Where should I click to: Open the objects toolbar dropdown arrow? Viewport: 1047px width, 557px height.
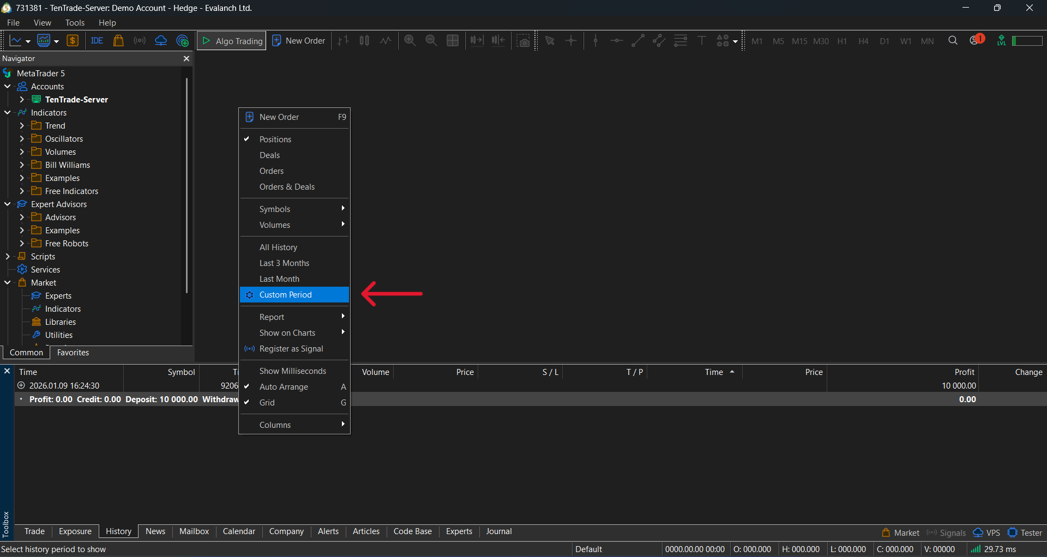coord(735,41)
